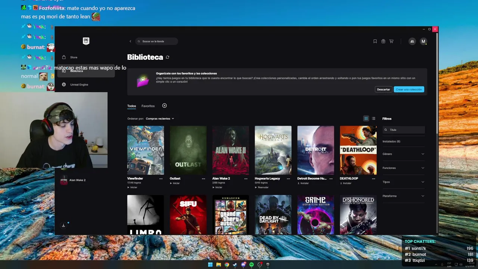The height and width of the screenshot is (269, 478).
Task: Click Instalar under DEATHLOOP
Action: [346, 183]
